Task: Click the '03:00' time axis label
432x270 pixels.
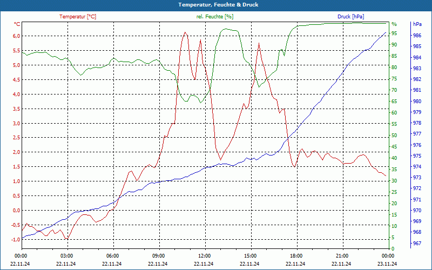Action: (x=66, y=256)
